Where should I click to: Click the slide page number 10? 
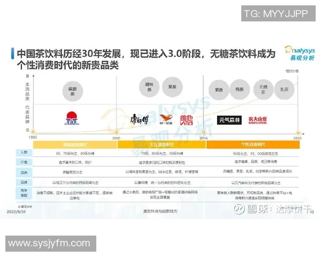point(311,211)
